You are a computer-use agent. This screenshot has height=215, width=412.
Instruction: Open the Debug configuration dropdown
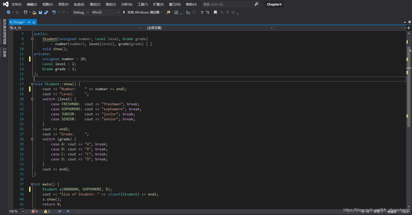[x=81, y=12]
